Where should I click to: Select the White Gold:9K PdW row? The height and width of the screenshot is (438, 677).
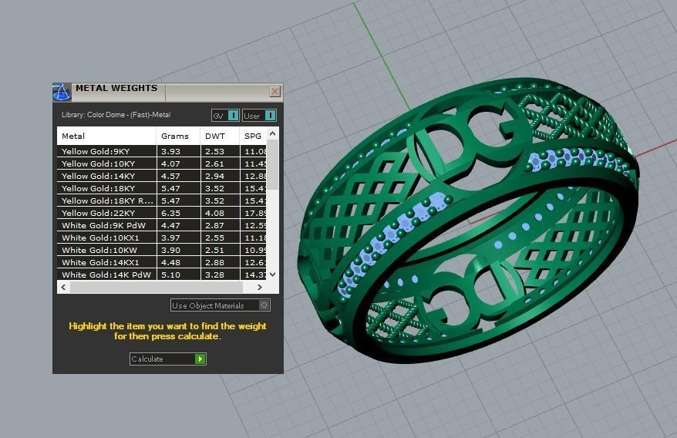[162, 225]
